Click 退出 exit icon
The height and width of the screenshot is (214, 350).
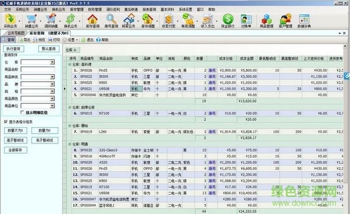pos(87,40)
